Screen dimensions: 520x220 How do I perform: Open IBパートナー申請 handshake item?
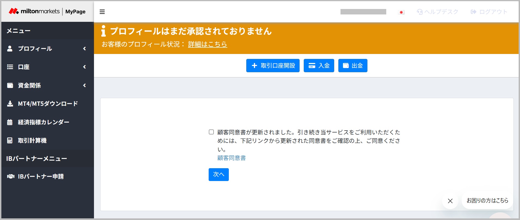coord(41,176)
